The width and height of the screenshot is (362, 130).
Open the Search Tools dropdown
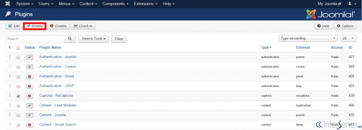(93, 39)
